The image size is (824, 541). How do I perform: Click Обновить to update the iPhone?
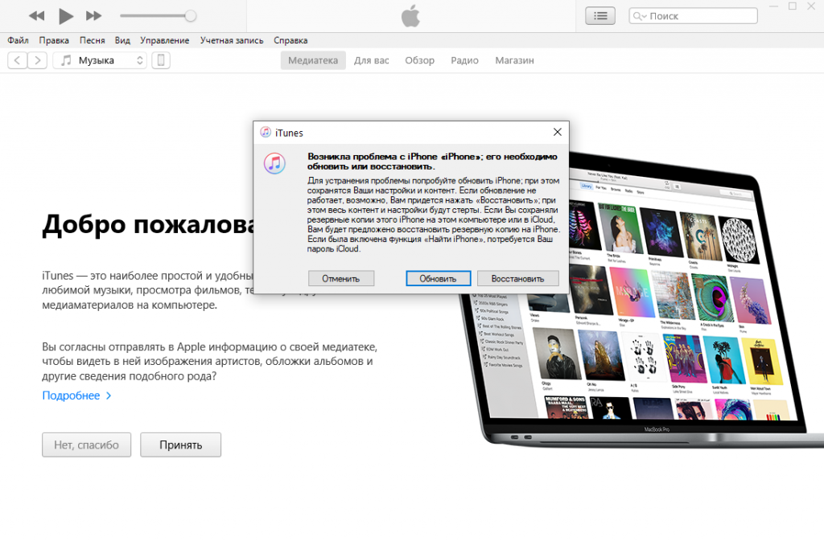point(439,279)
